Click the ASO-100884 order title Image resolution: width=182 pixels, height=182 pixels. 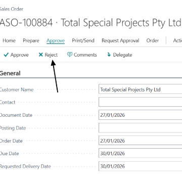point(90,23)
